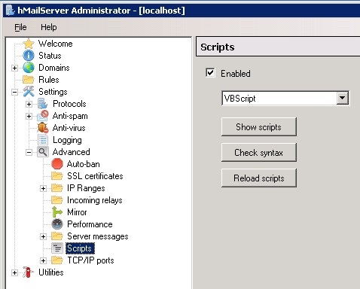This screenshot has width=360, height=289.
Task: Select the highlighted Scripts tree item label
Action: click(81, 248)
